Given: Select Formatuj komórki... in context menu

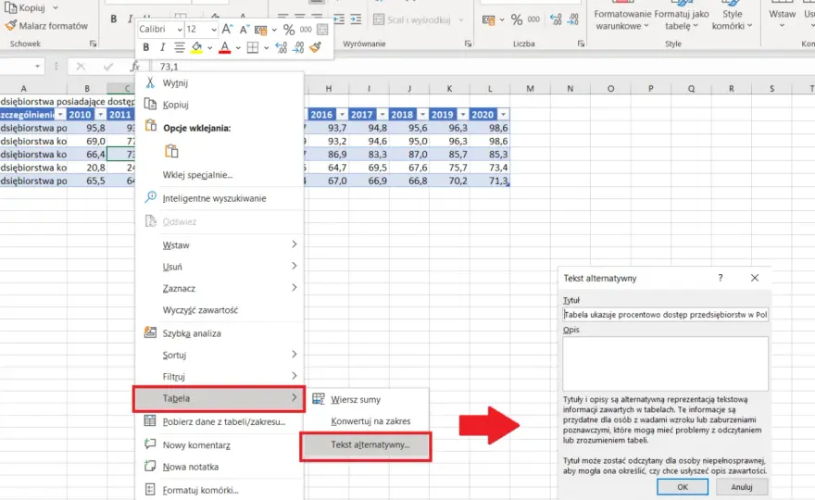Looking at the screenshot, I should [219, 490].
